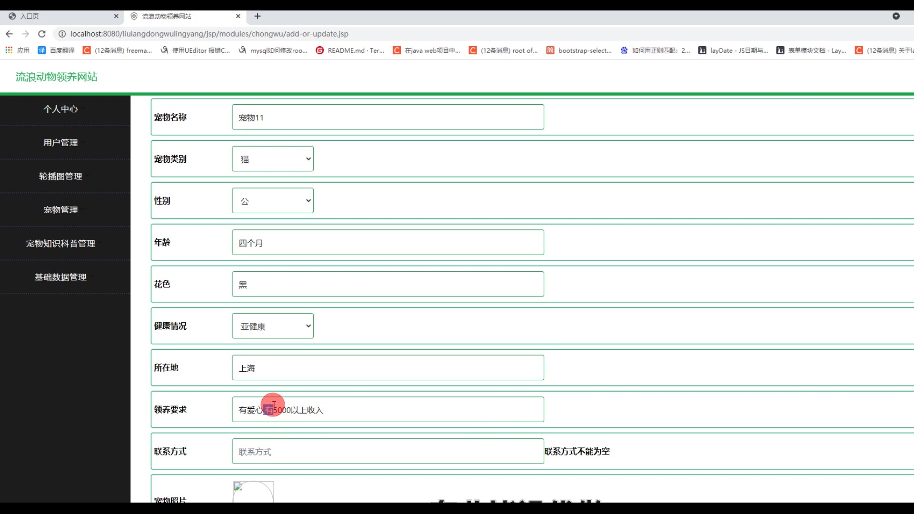Click the 年龄 input field with 四个月

point(388,242)
